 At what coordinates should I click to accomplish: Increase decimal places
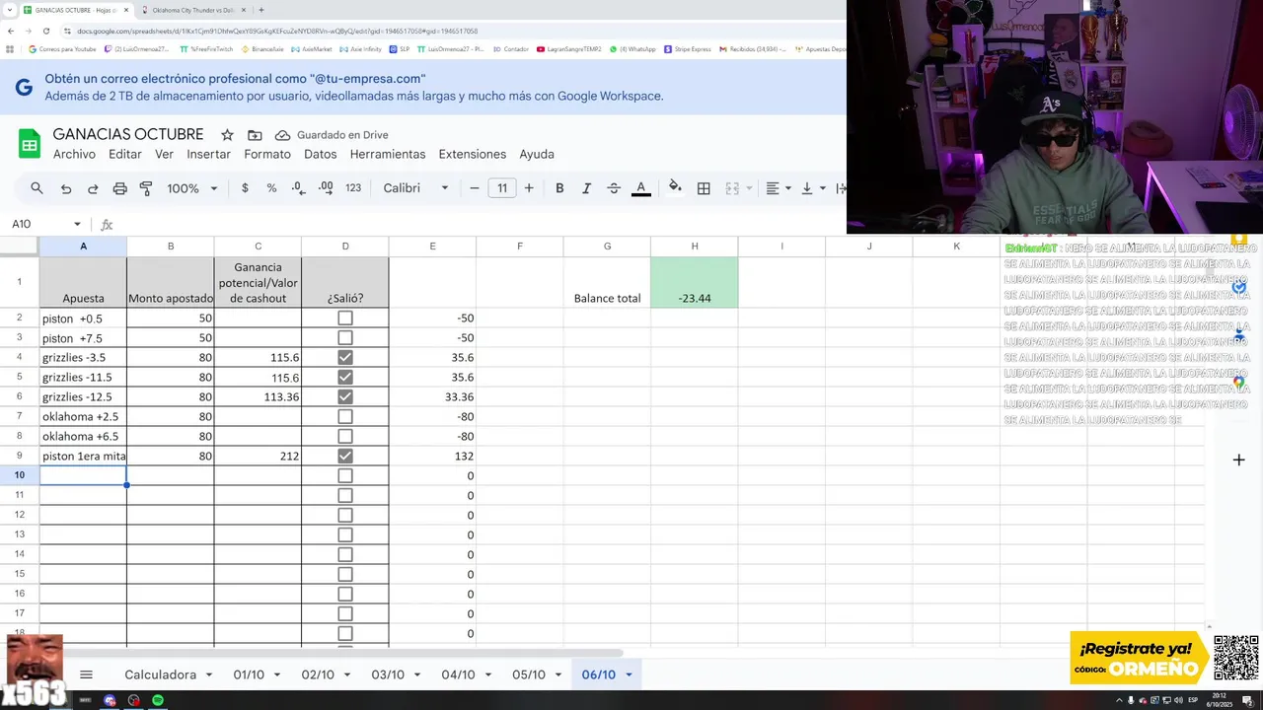coord(326,188)
